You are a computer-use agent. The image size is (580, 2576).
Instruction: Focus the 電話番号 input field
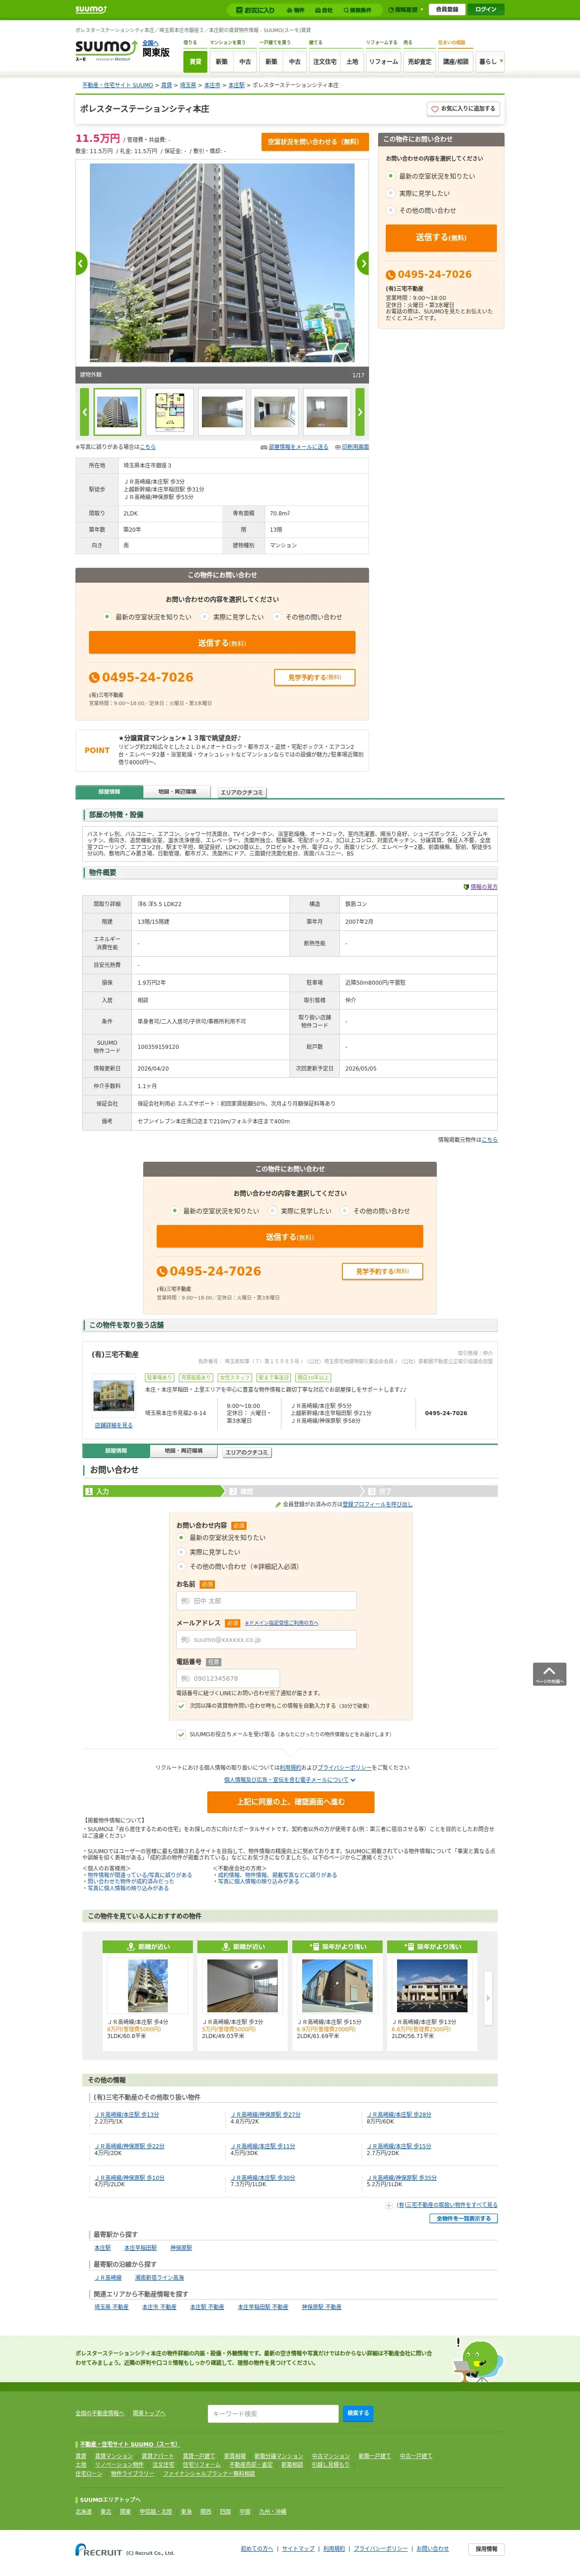pos(228,1678)
